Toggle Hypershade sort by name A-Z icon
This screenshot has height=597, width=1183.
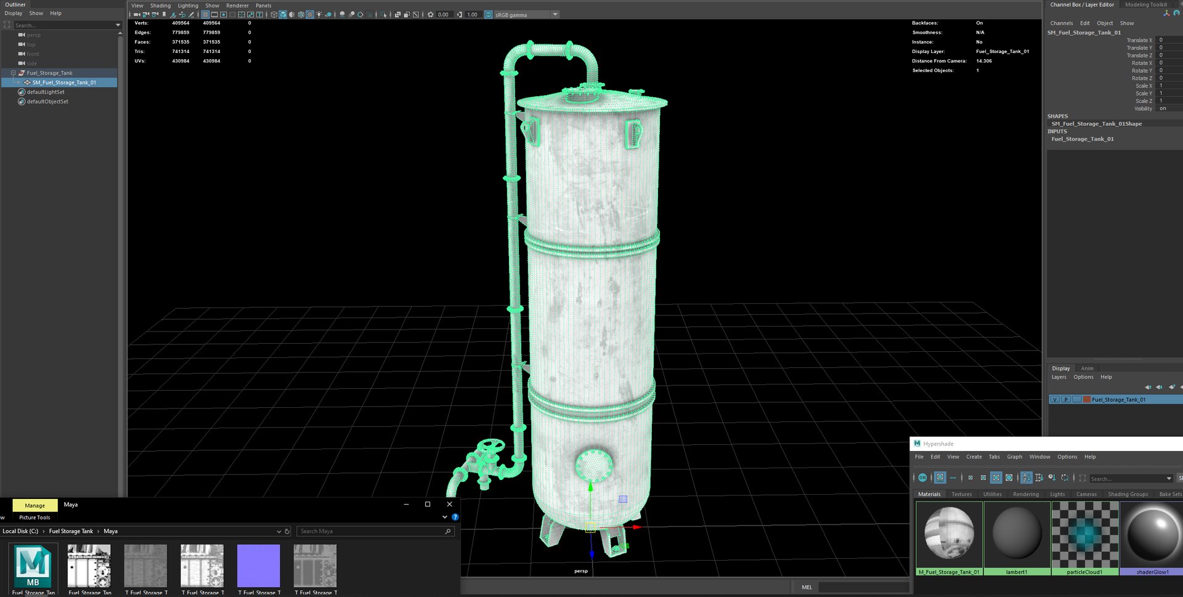[x=1026, y=477]
